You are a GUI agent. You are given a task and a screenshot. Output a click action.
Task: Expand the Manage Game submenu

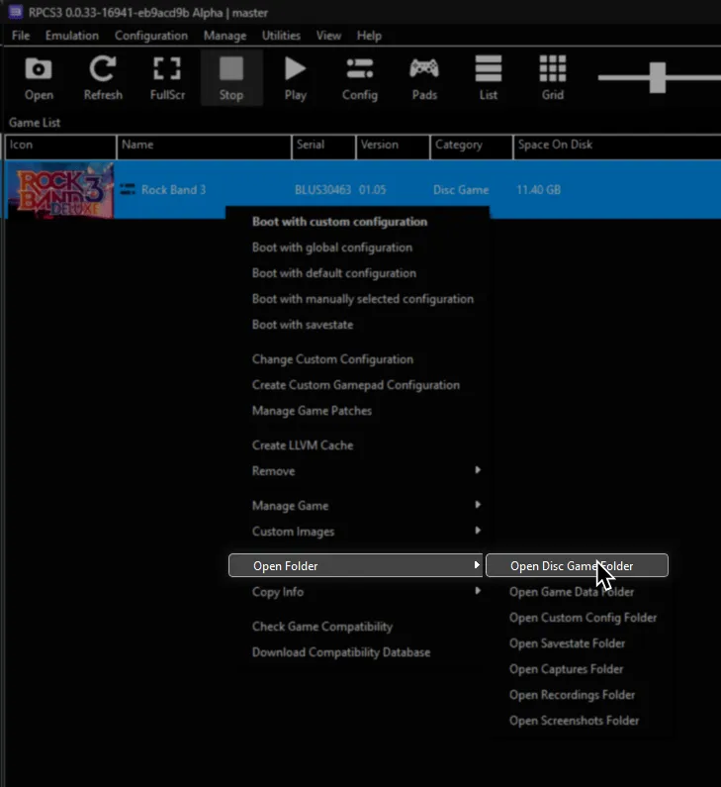pos(358,506)
